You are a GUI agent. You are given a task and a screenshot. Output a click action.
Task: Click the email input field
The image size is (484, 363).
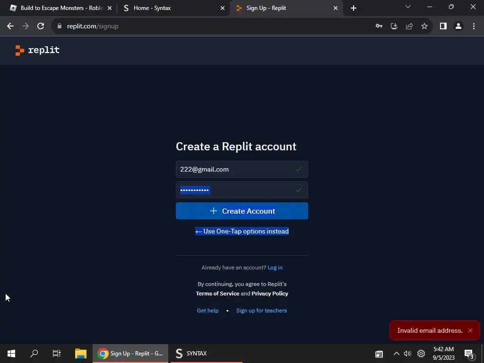pyautogui.click(x=242, y=169)
